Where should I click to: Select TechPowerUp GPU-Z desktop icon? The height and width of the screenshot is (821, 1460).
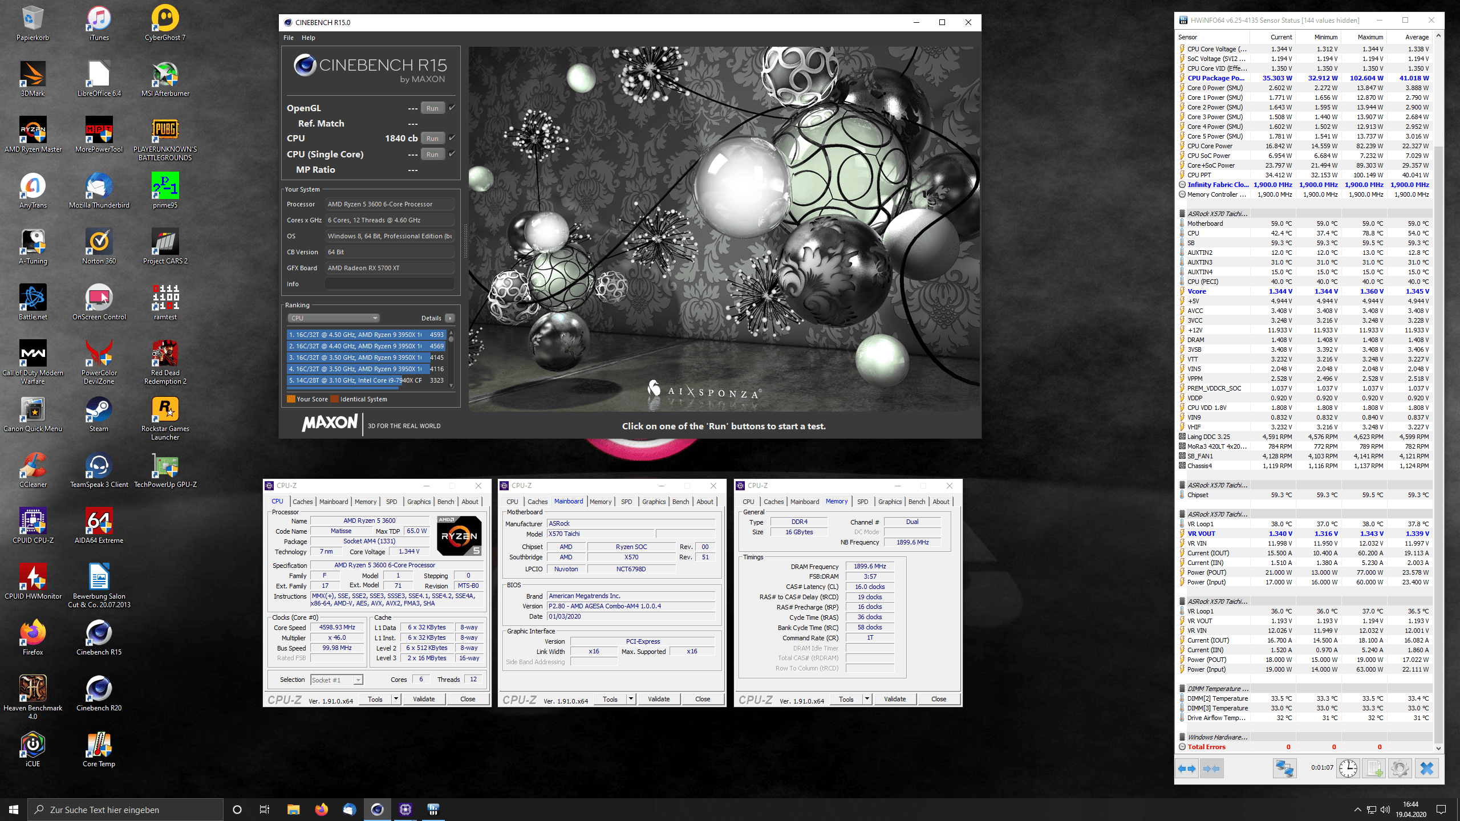click(x=165, y=470)
